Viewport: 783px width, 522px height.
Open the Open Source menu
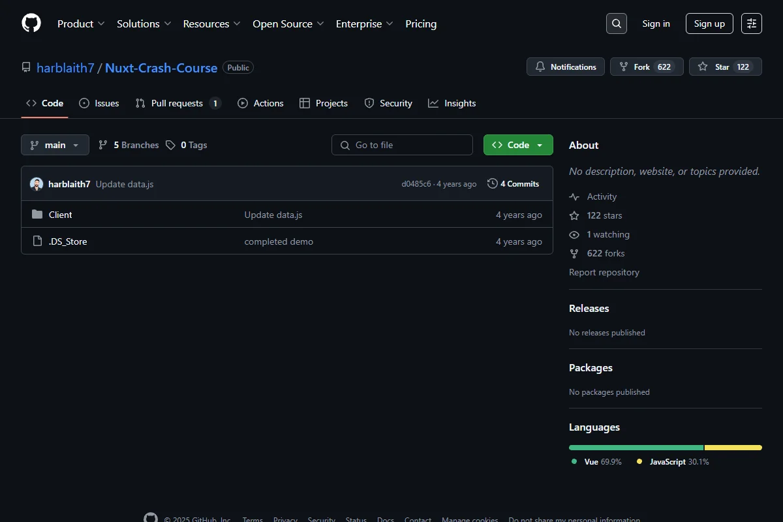(288, 23)
